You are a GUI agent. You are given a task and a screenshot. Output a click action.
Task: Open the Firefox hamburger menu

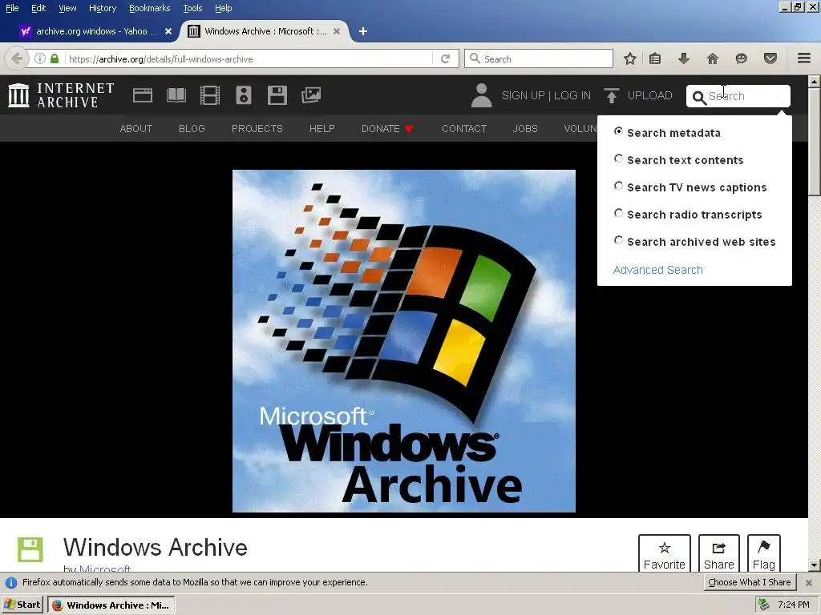point(804,58)
